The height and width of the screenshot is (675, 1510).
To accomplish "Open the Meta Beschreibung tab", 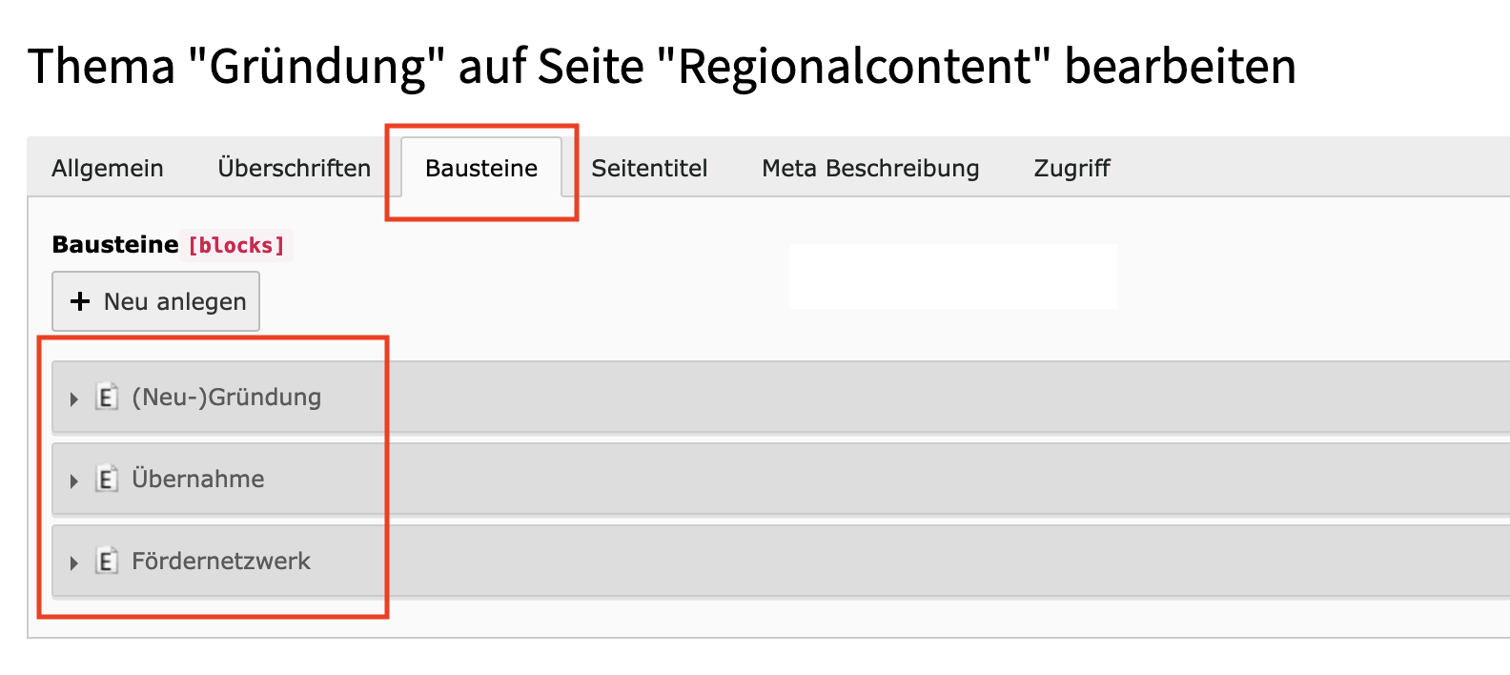I will click(x=870, y=169).
